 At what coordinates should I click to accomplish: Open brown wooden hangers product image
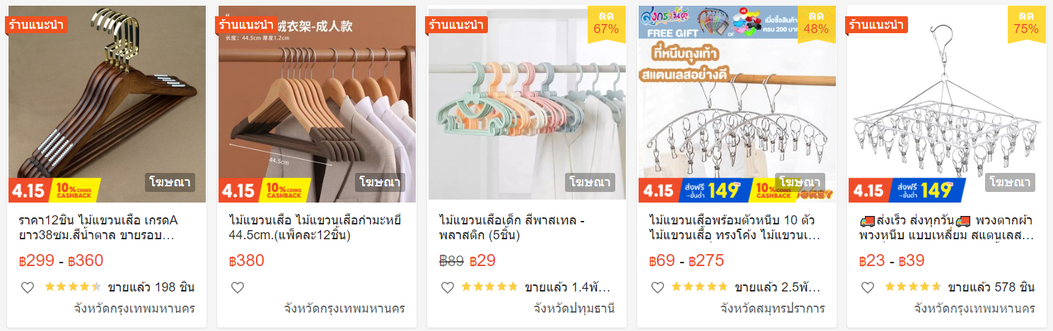[x=107, y=104]
